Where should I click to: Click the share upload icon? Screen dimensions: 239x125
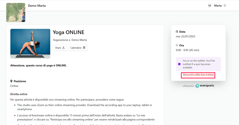pyautogui.click(x=64, y=48)
